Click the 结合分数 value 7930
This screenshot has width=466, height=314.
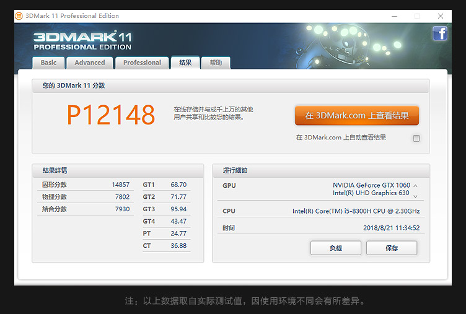(123, 209)
